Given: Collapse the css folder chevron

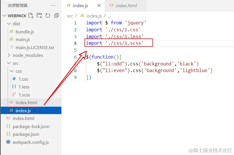Looking at the screenshot, I should click(12, 71).
